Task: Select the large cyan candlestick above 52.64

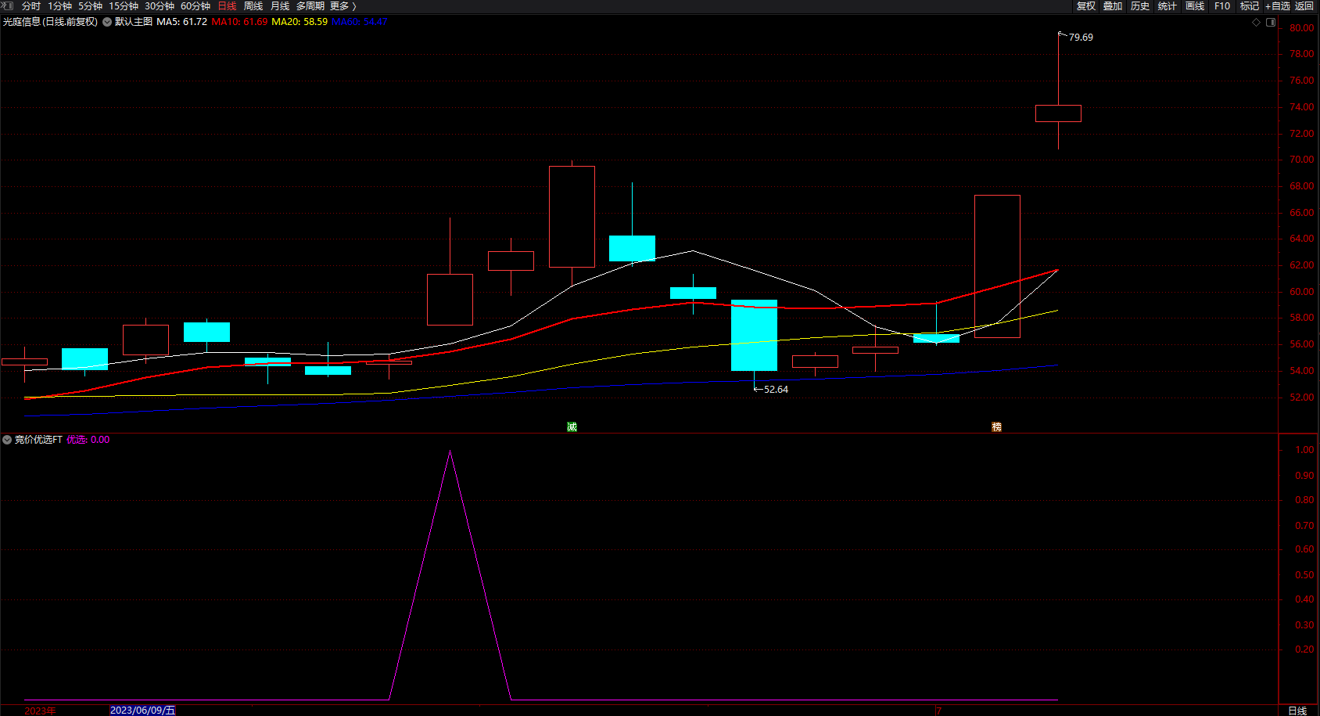Action: [754, 335]
